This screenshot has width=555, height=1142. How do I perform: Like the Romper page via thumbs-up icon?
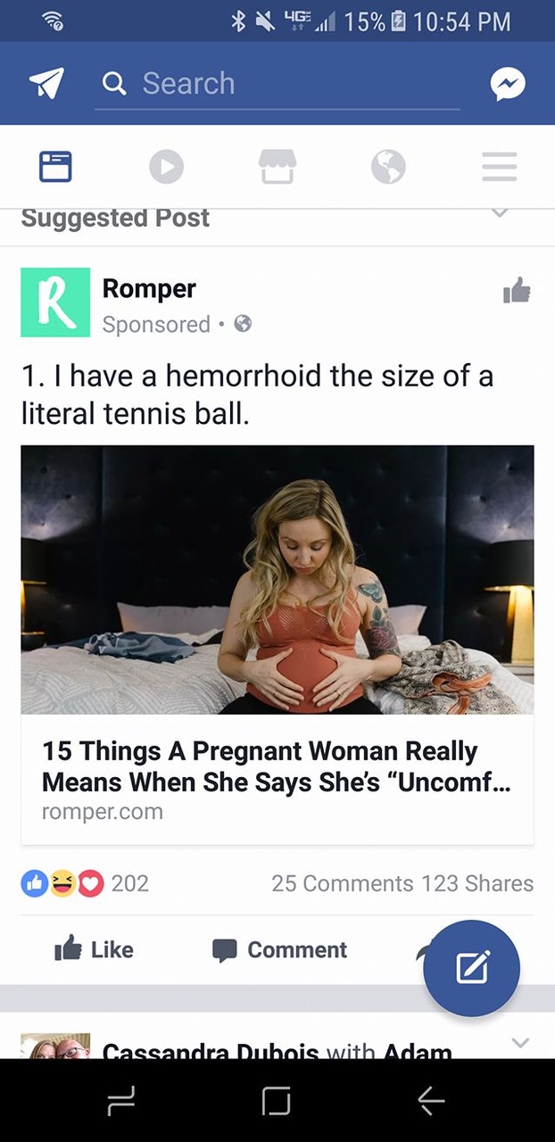(517, 290)
